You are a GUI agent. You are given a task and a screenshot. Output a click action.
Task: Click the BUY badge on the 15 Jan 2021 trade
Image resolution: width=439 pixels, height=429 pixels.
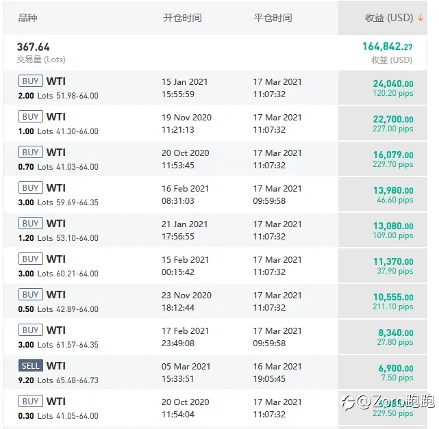click(30, 81)
